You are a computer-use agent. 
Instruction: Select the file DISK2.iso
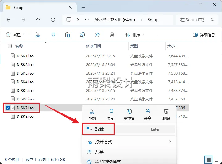[25, 65]
